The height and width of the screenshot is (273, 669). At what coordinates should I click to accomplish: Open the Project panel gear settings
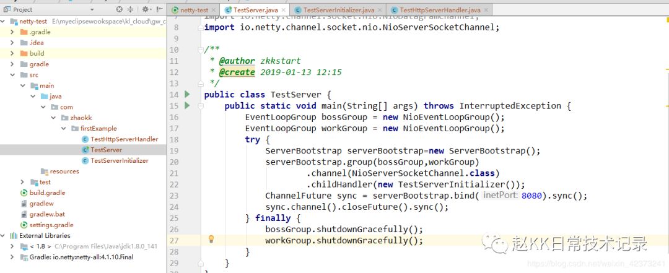(x=146, y=9)
